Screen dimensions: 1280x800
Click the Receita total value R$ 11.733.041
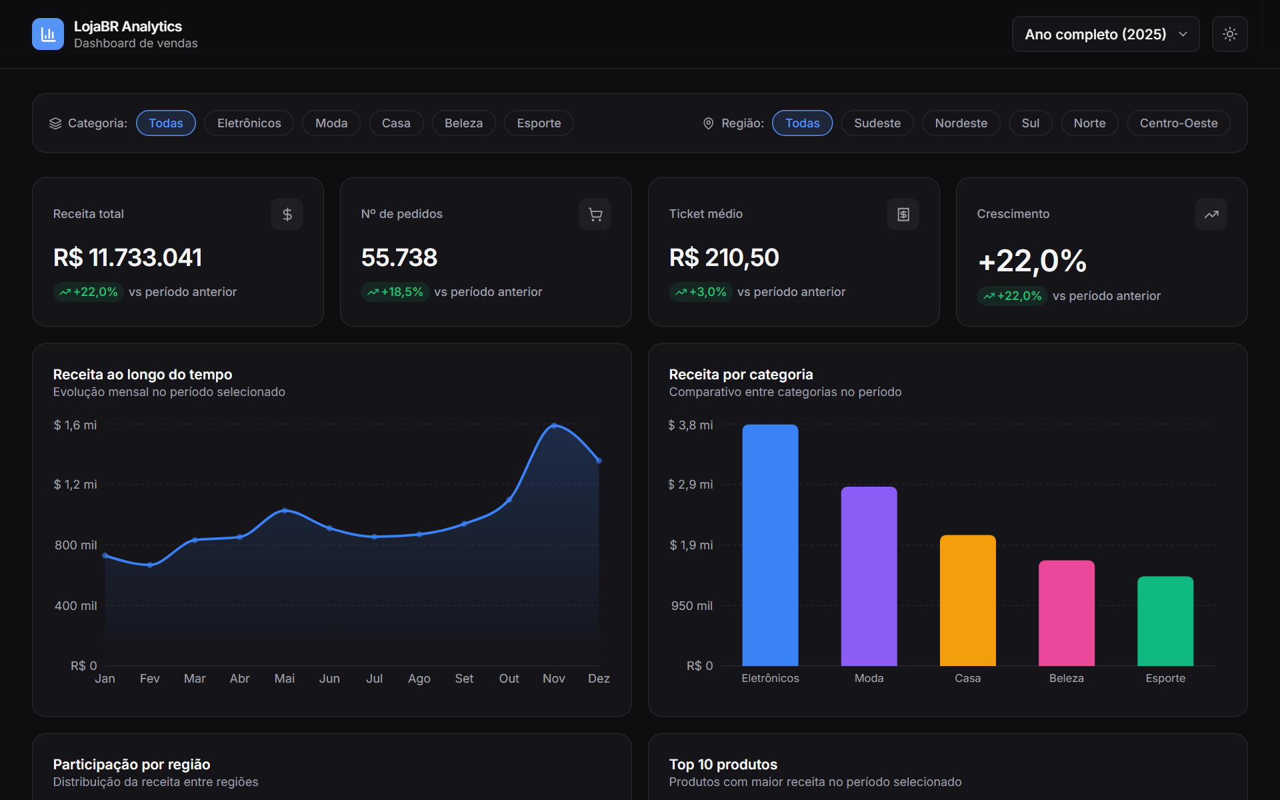[x=127, y=258]
